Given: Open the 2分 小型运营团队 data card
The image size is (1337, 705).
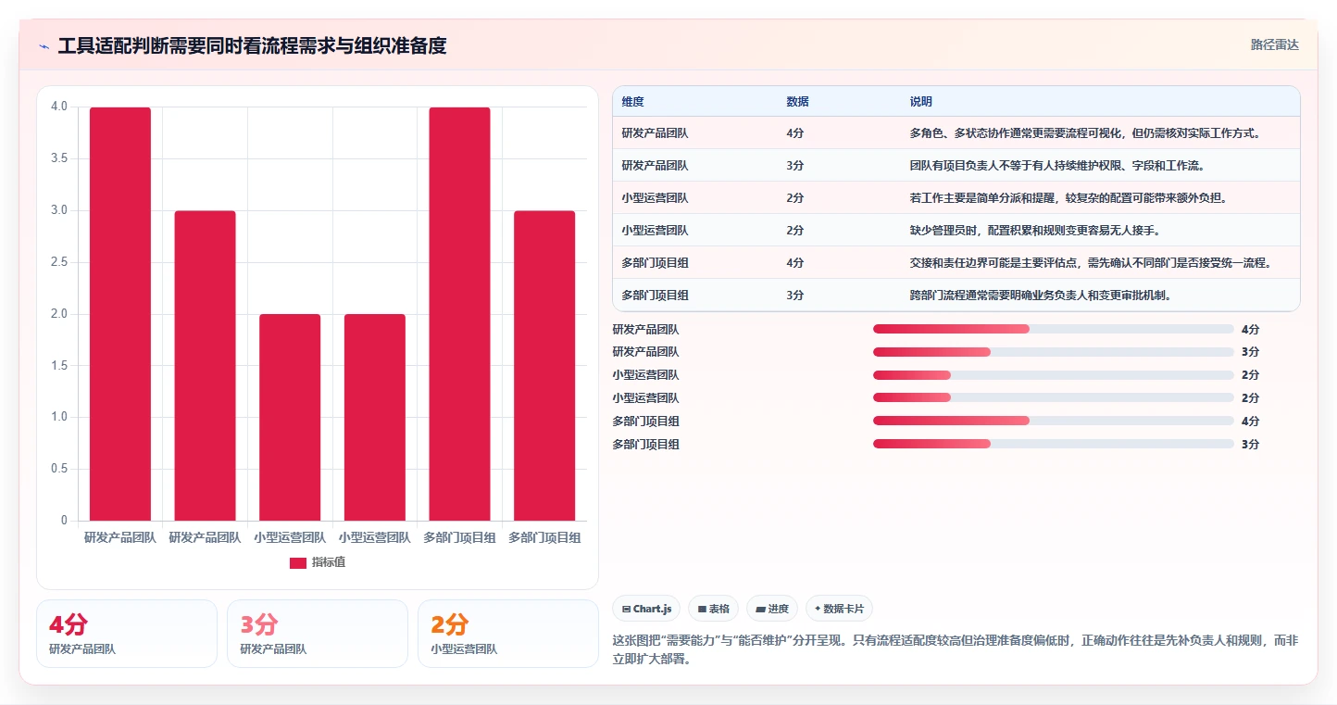Looking at the screenshot, I should click(x=508, y=634).
